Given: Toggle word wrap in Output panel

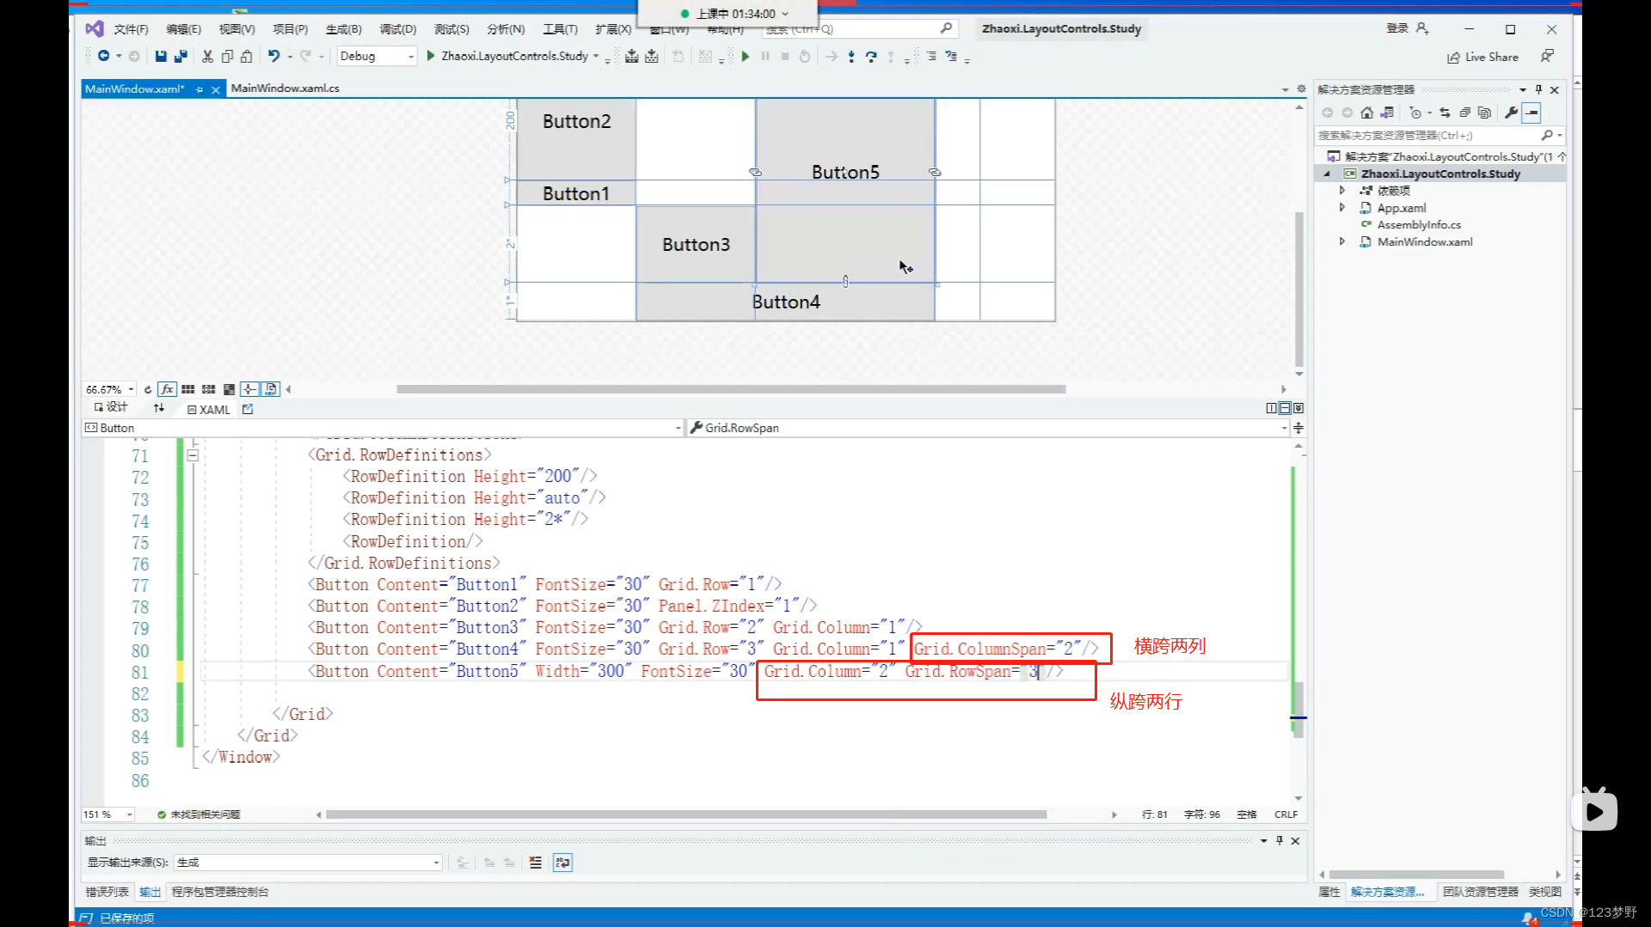Looking at the screenshot, I should (x=563, y=863).
